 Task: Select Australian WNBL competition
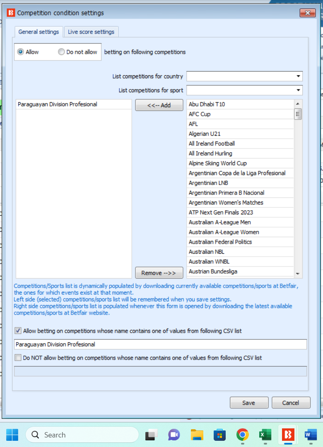(x=240, y=262)
